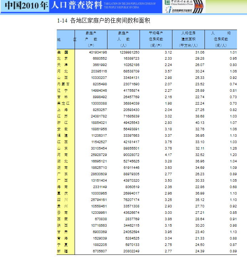Click the 江苏 row label

(x=62, y=116)
